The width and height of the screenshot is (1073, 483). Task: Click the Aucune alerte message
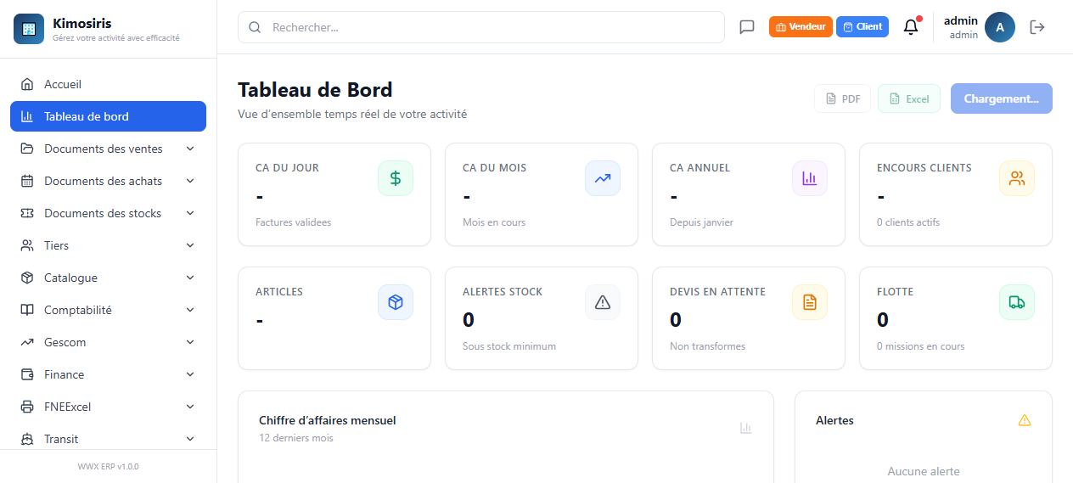[924, 471]
